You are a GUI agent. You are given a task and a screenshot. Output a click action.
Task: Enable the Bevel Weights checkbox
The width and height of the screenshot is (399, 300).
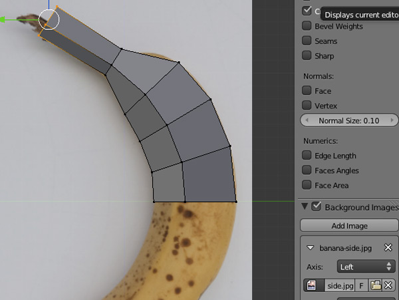point(307,26)
